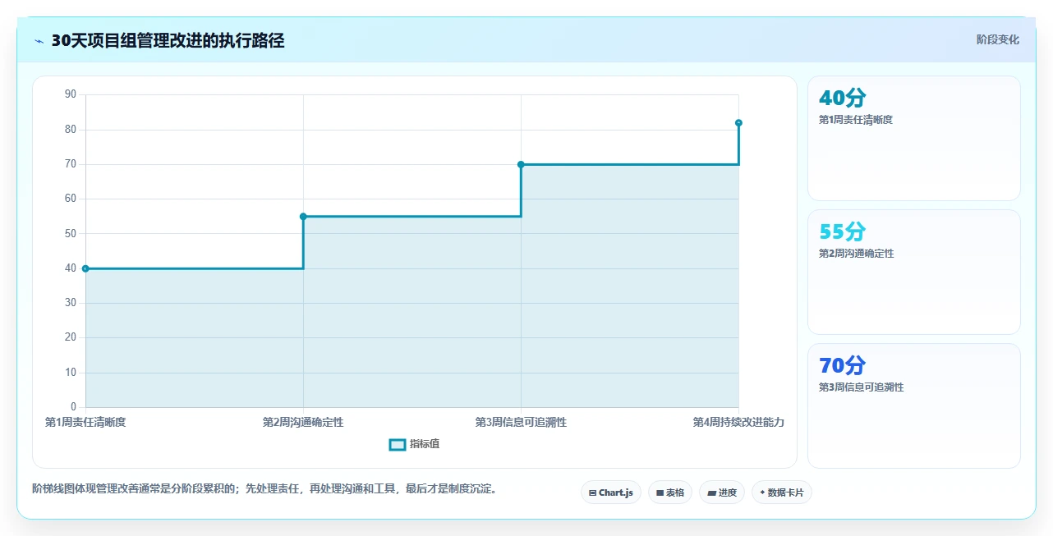Click the footnote text about 阶梯线图

tap(264, 489)
